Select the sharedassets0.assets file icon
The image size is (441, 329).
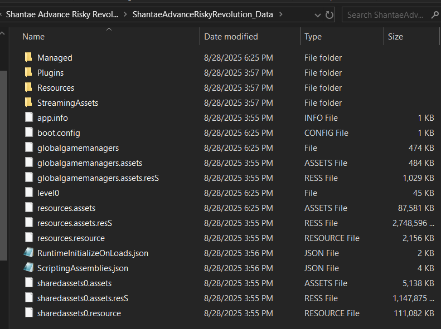pos(29,283)
